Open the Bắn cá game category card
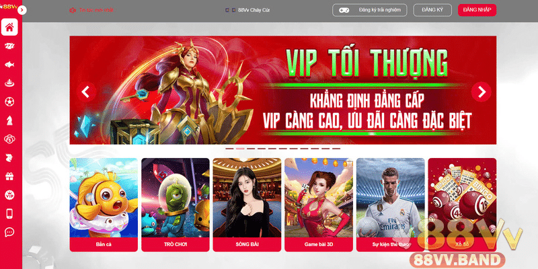This screenshot has width=538, height=269. pyautogui.click(x=104, y=205)
